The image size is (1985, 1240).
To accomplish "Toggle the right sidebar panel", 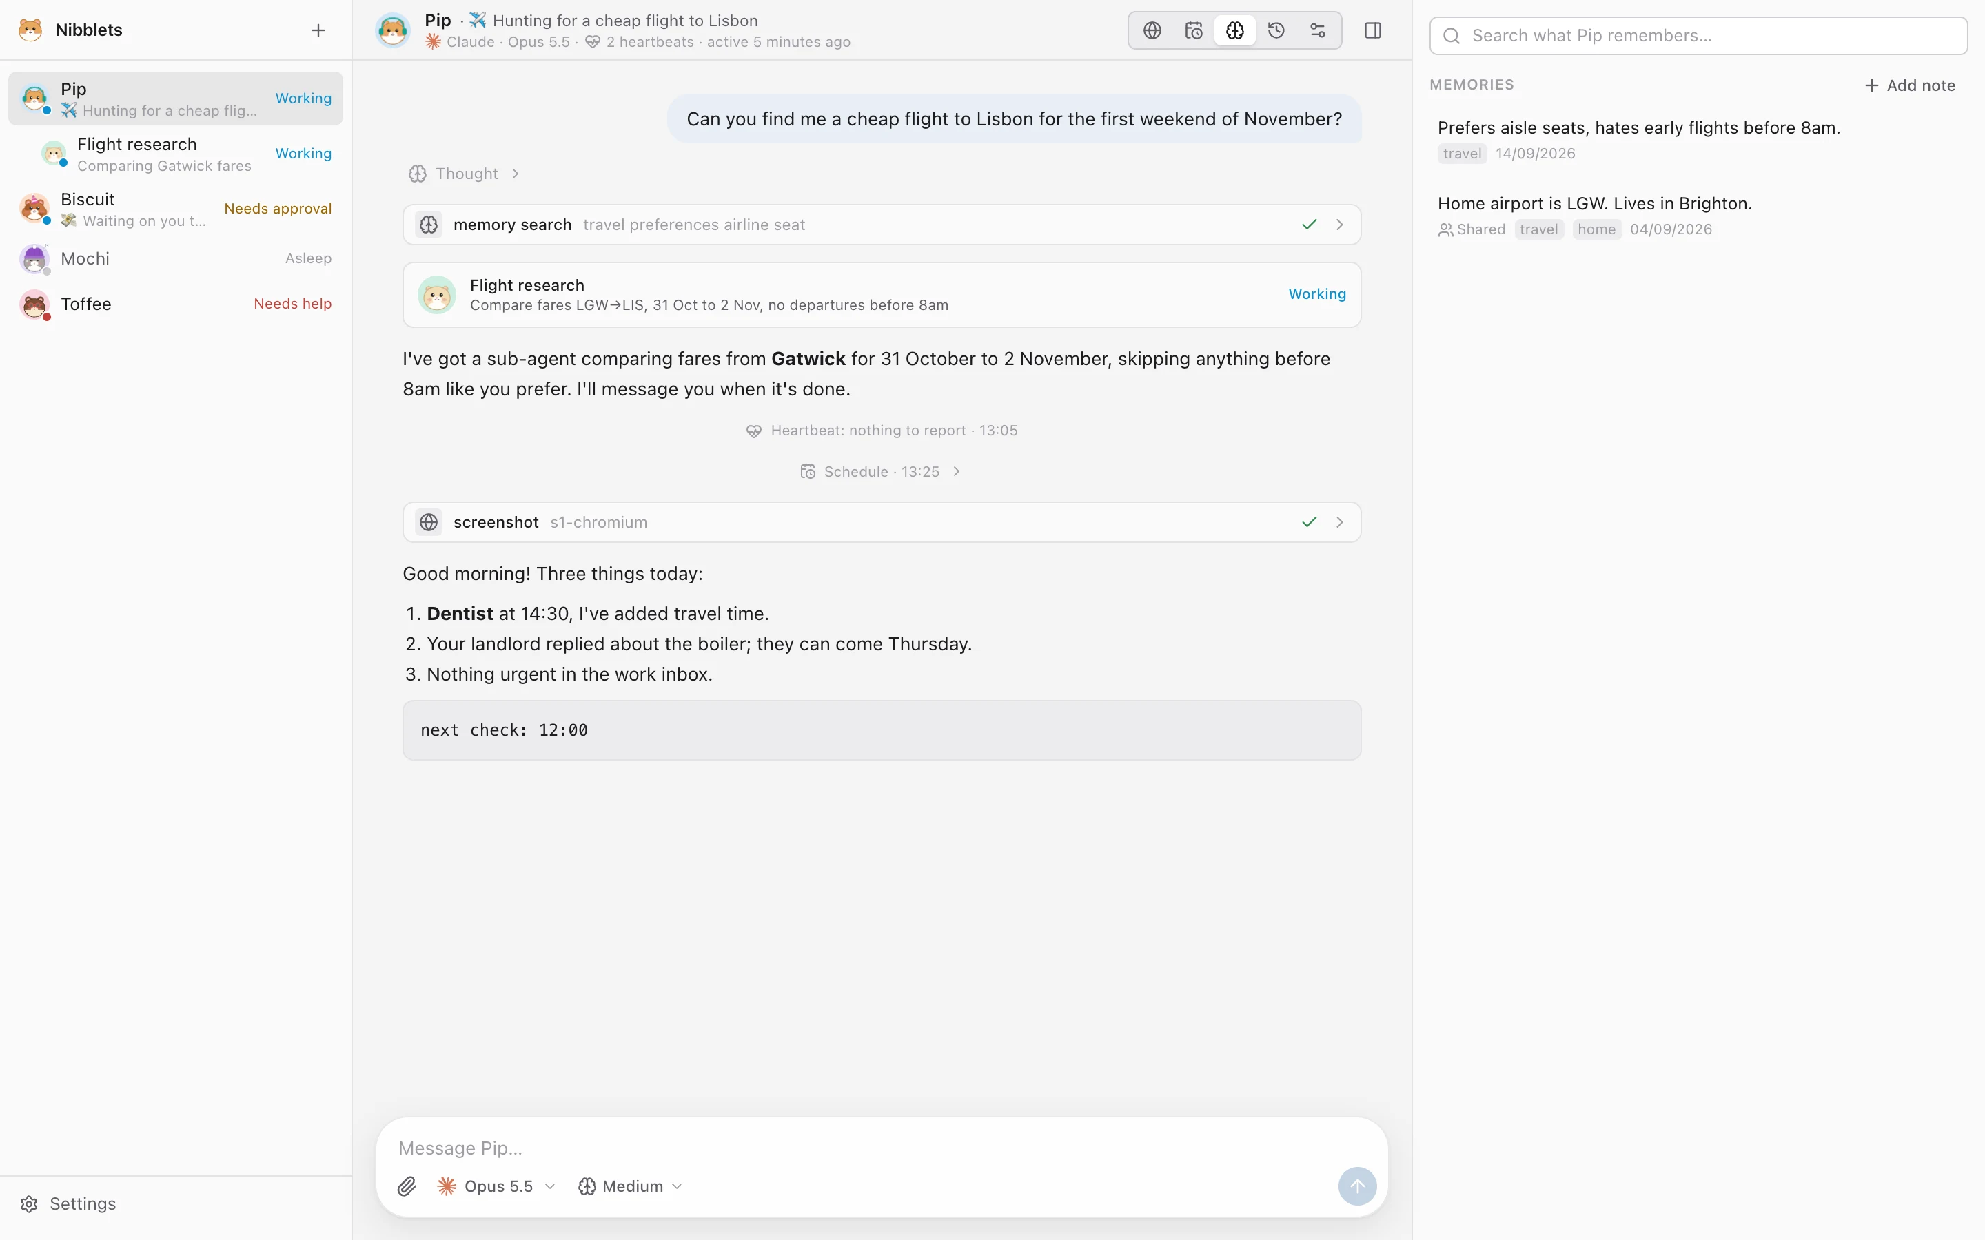I will [x=1372, y=30].
